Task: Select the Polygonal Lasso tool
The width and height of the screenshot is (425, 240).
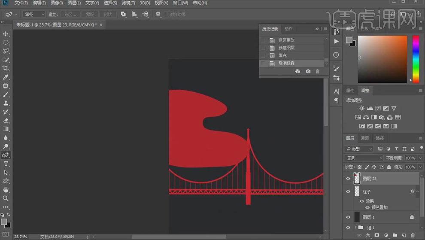Action: (6, 51)
